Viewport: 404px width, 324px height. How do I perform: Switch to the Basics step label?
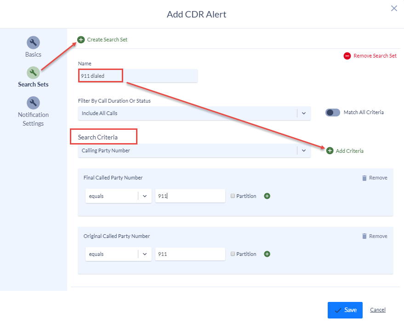[33, 54]
